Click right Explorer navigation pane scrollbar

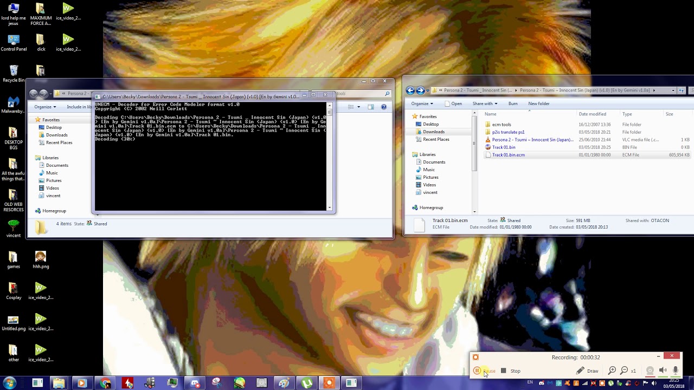point(475,144)
